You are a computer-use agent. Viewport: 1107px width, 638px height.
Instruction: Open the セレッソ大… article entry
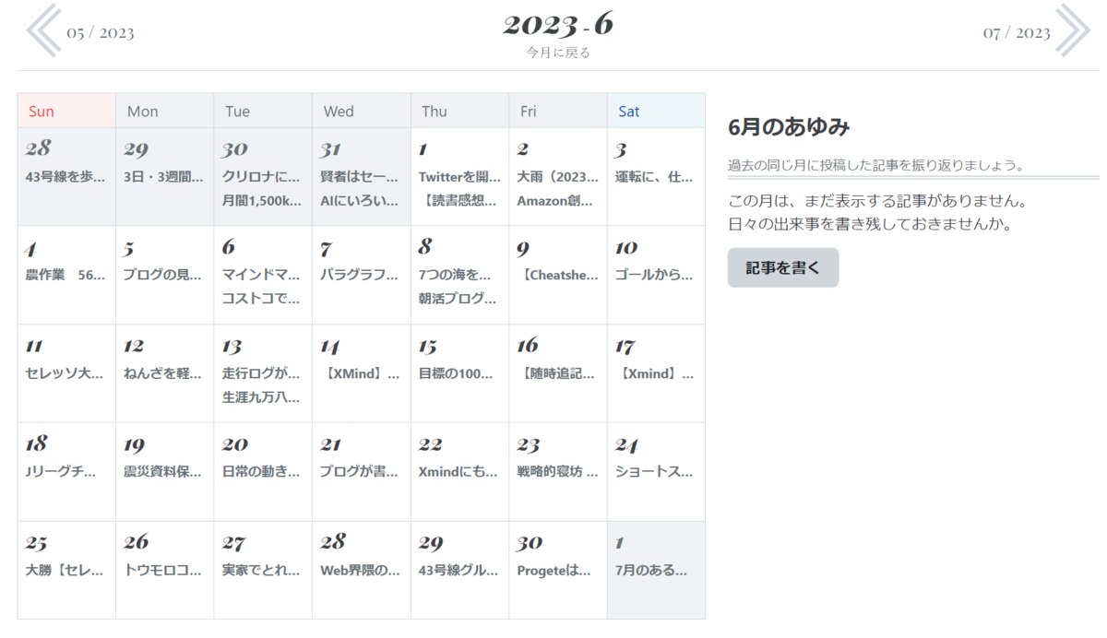pyautogui.click(x=65, y=373)
